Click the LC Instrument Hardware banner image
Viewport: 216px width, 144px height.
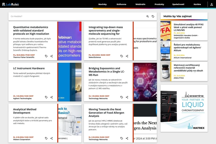coord(70,82)
